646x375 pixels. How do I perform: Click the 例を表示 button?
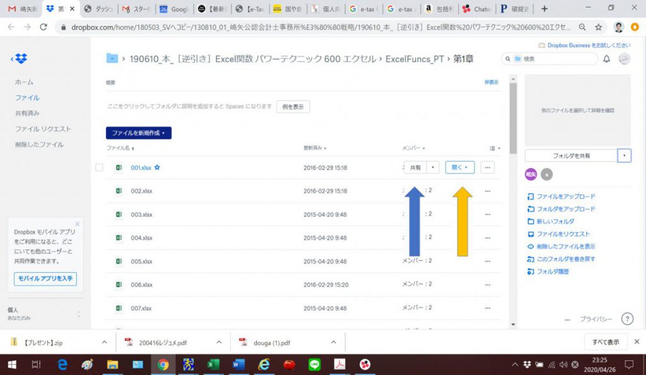tap(293, 107)
